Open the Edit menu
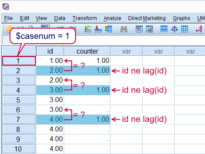This screenshot has height=154, width=205. (24, 18)
